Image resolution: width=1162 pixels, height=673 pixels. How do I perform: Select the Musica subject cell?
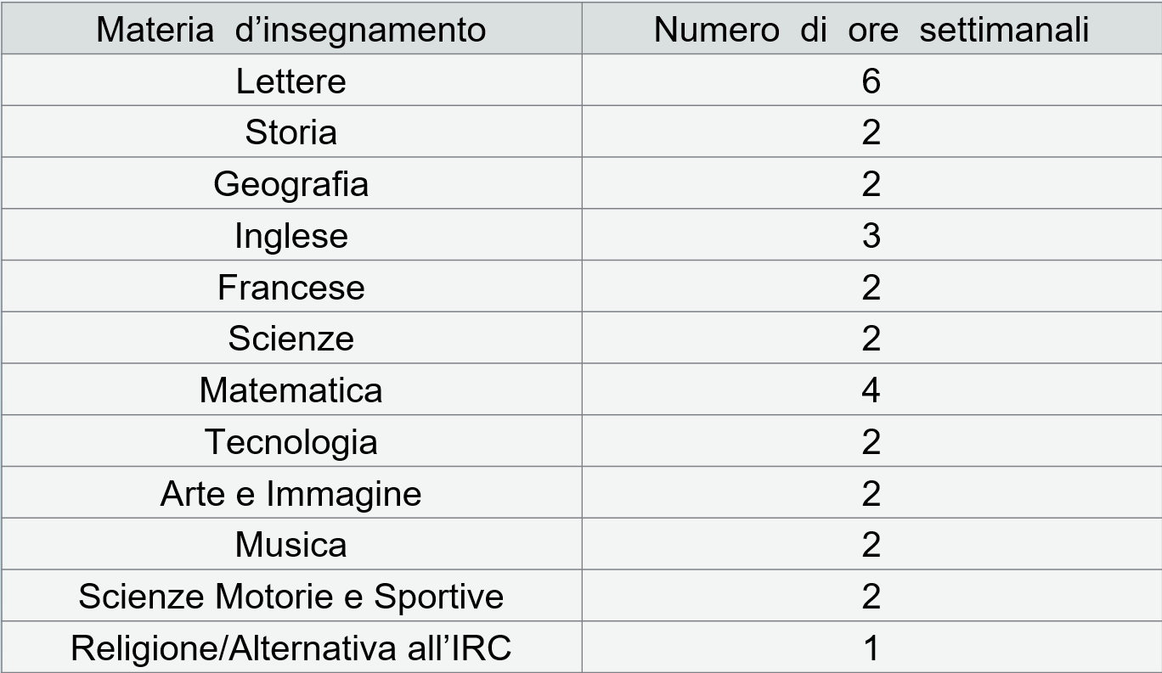290,545
